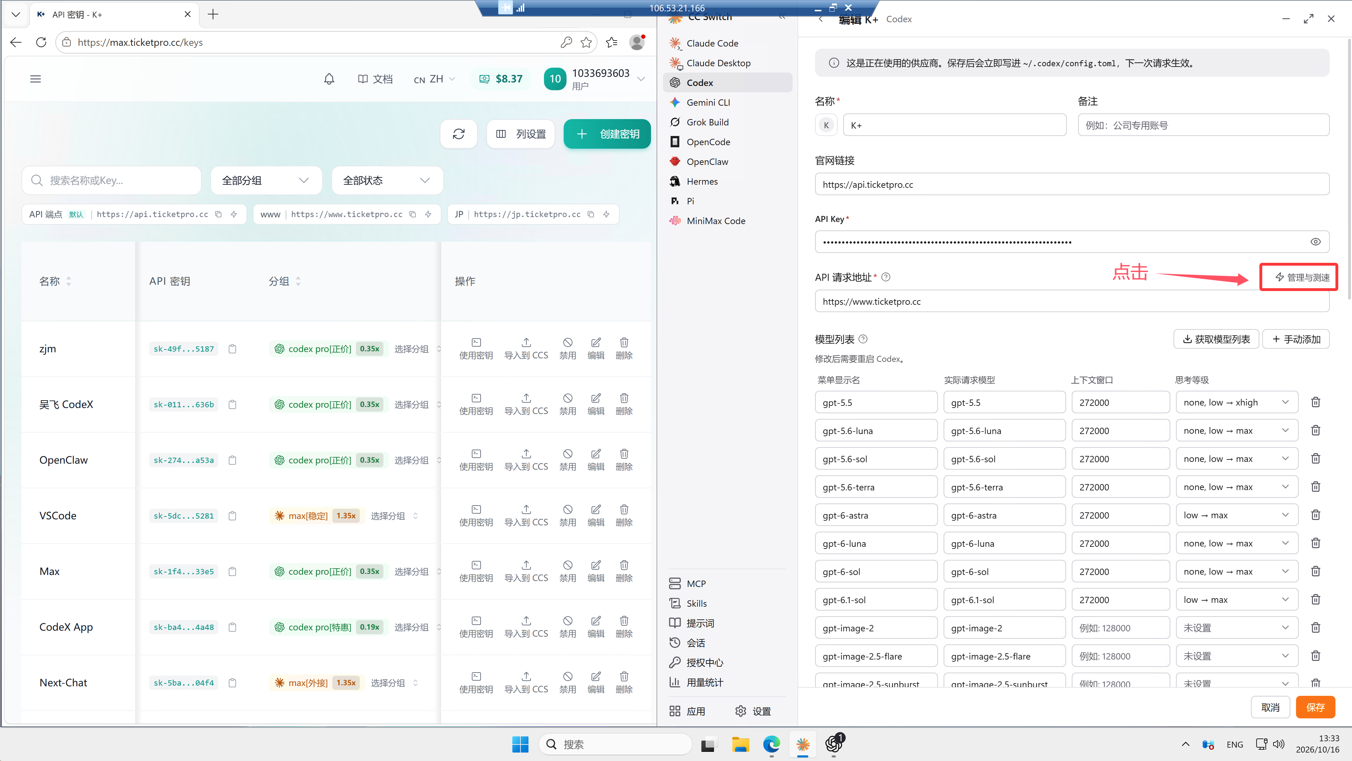1352x761 pixels.
Task: Click the refresh keys list icon button
Action: (459, 134)
